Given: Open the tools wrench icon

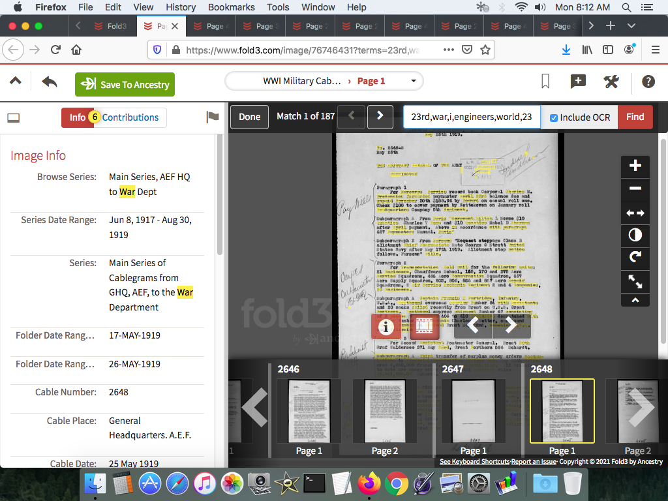Looking at the screenshot, I should tap(611, 82).
